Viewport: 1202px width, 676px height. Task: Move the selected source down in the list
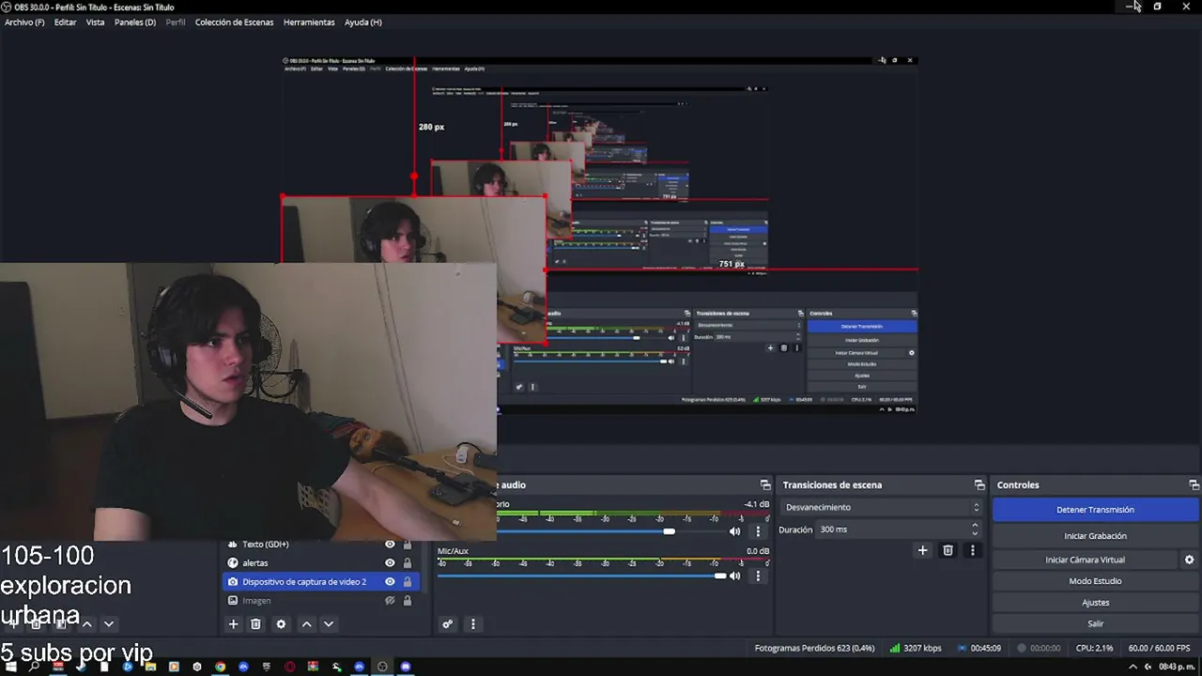[329, 624]
